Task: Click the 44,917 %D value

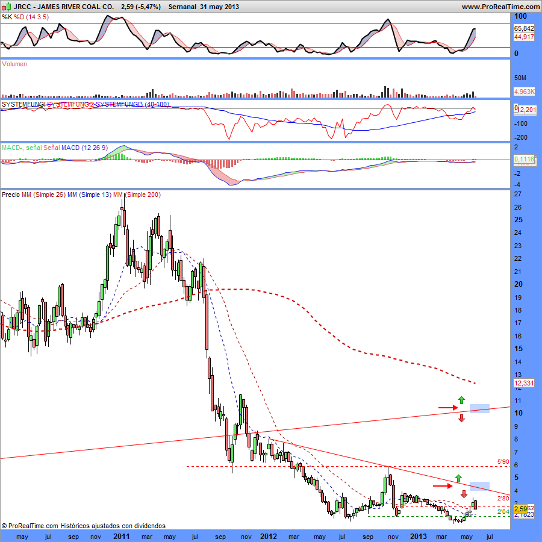Action: click(x=524, y=37)
